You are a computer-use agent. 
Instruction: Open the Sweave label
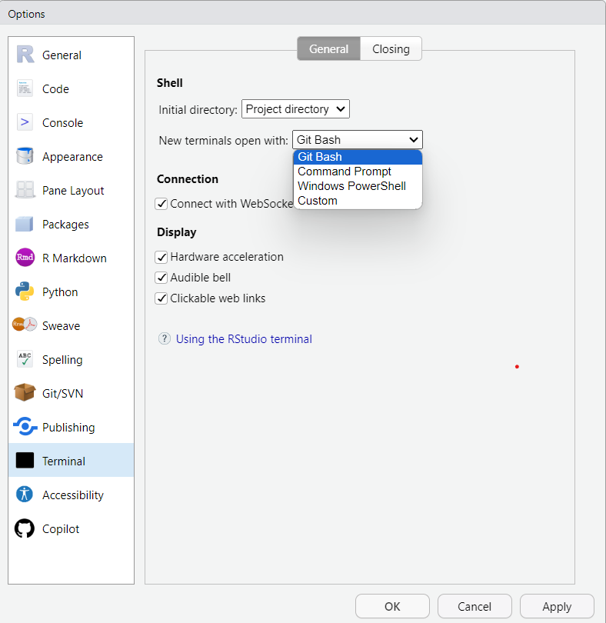coord(62,326)
